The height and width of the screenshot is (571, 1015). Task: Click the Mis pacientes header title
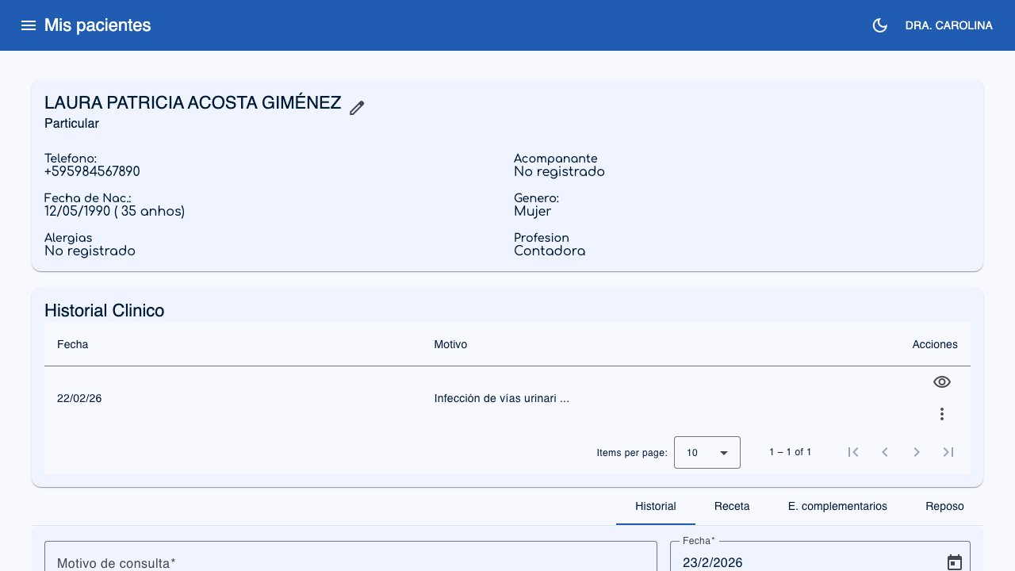pyautogui.click(x=98, y=25)
